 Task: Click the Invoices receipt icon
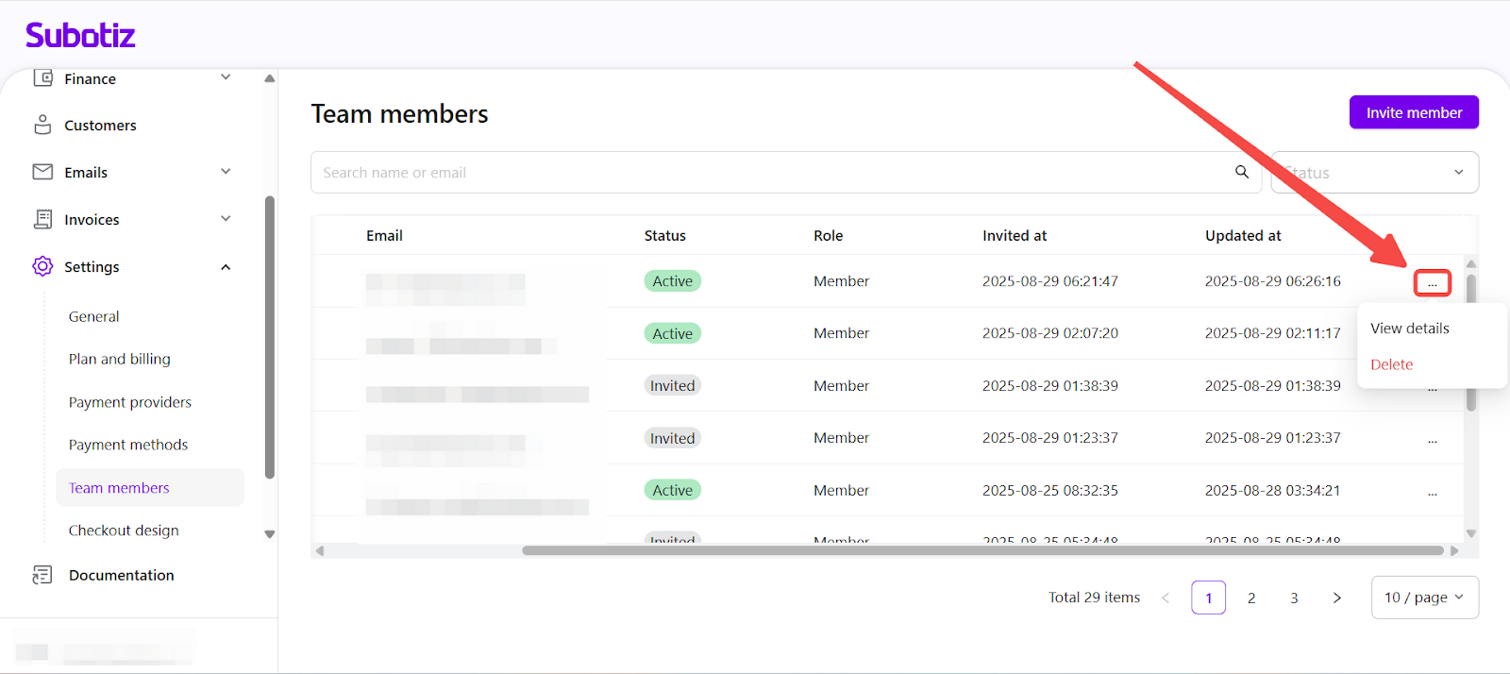pyautogui.click(x=42, y=219)
